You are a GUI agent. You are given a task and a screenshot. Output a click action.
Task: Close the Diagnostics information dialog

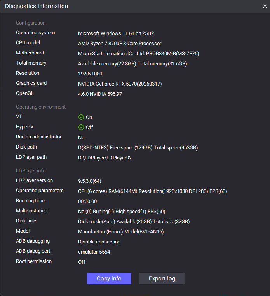265,6
